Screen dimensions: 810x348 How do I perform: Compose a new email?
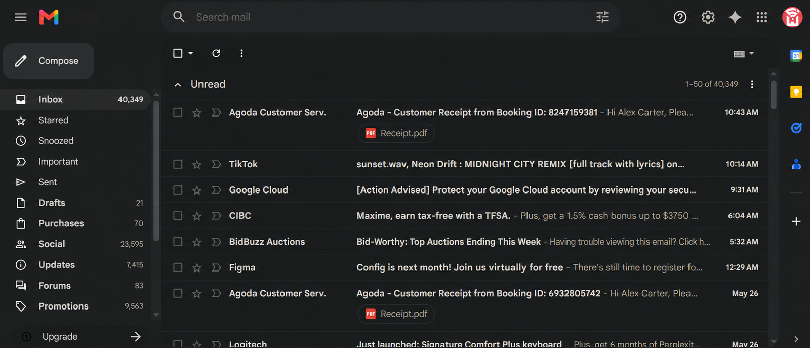click(x=49, y=61)
